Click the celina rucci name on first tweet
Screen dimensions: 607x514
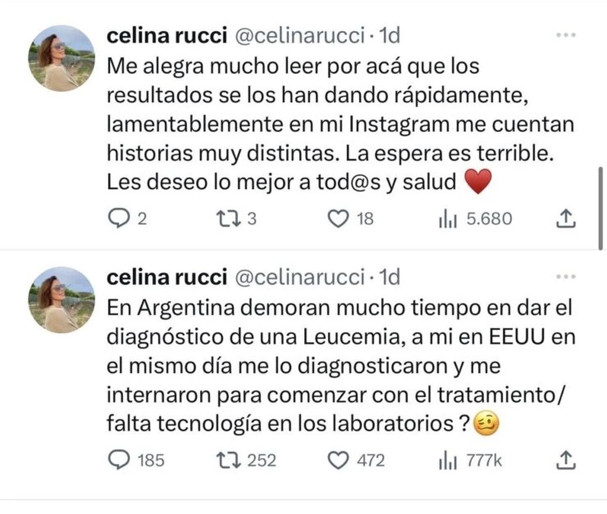tap(166, 35)
